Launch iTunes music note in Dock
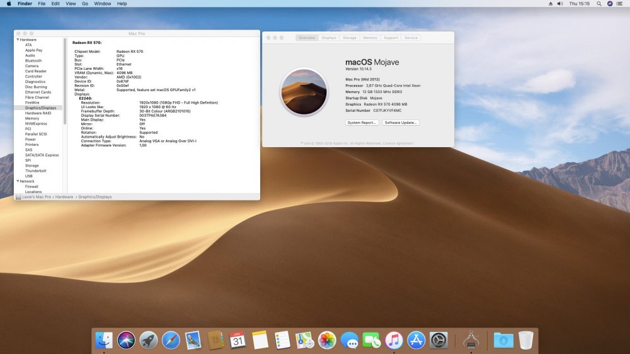Screen dimensions: 630x354 [394, 340]
